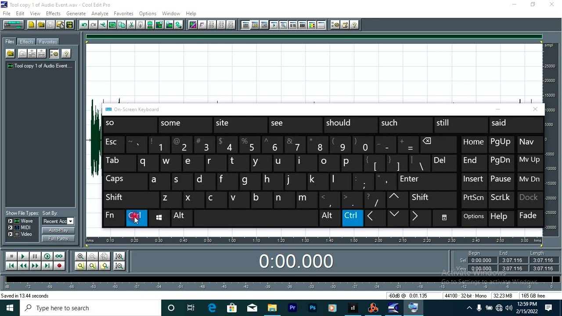
Task: Open a file from toolbar
Action: point(41,25)
